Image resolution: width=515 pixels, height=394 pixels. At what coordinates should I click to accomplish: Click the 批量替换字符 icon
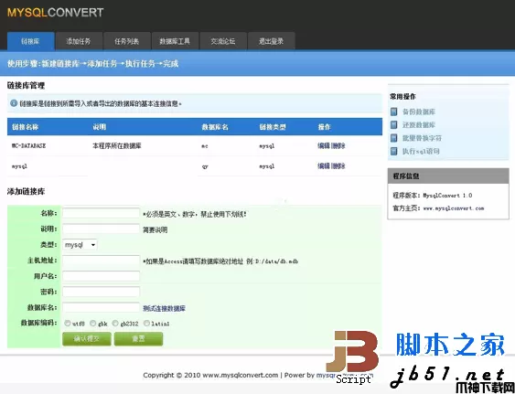click(x=394, y=138)
